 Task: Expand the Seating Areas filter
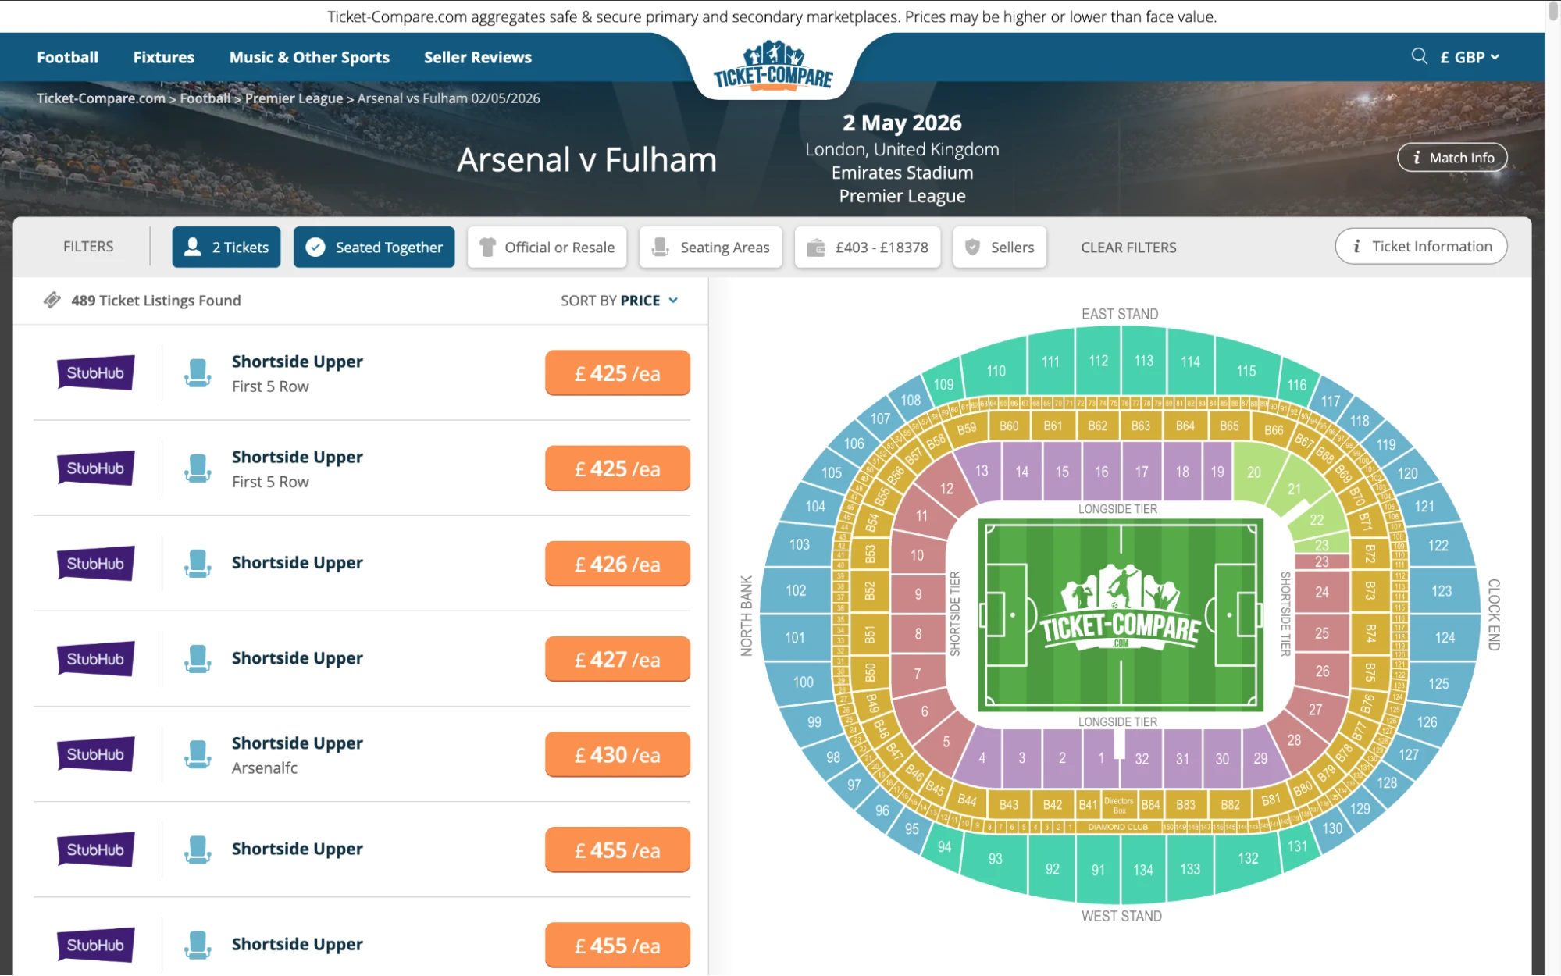tap(710, 247)
